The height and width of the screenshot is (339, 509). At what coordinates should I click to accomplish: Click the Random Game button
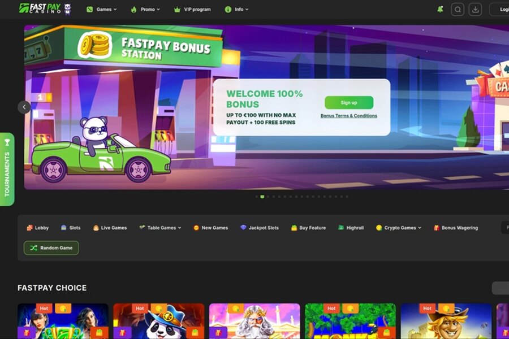[51, 248]
